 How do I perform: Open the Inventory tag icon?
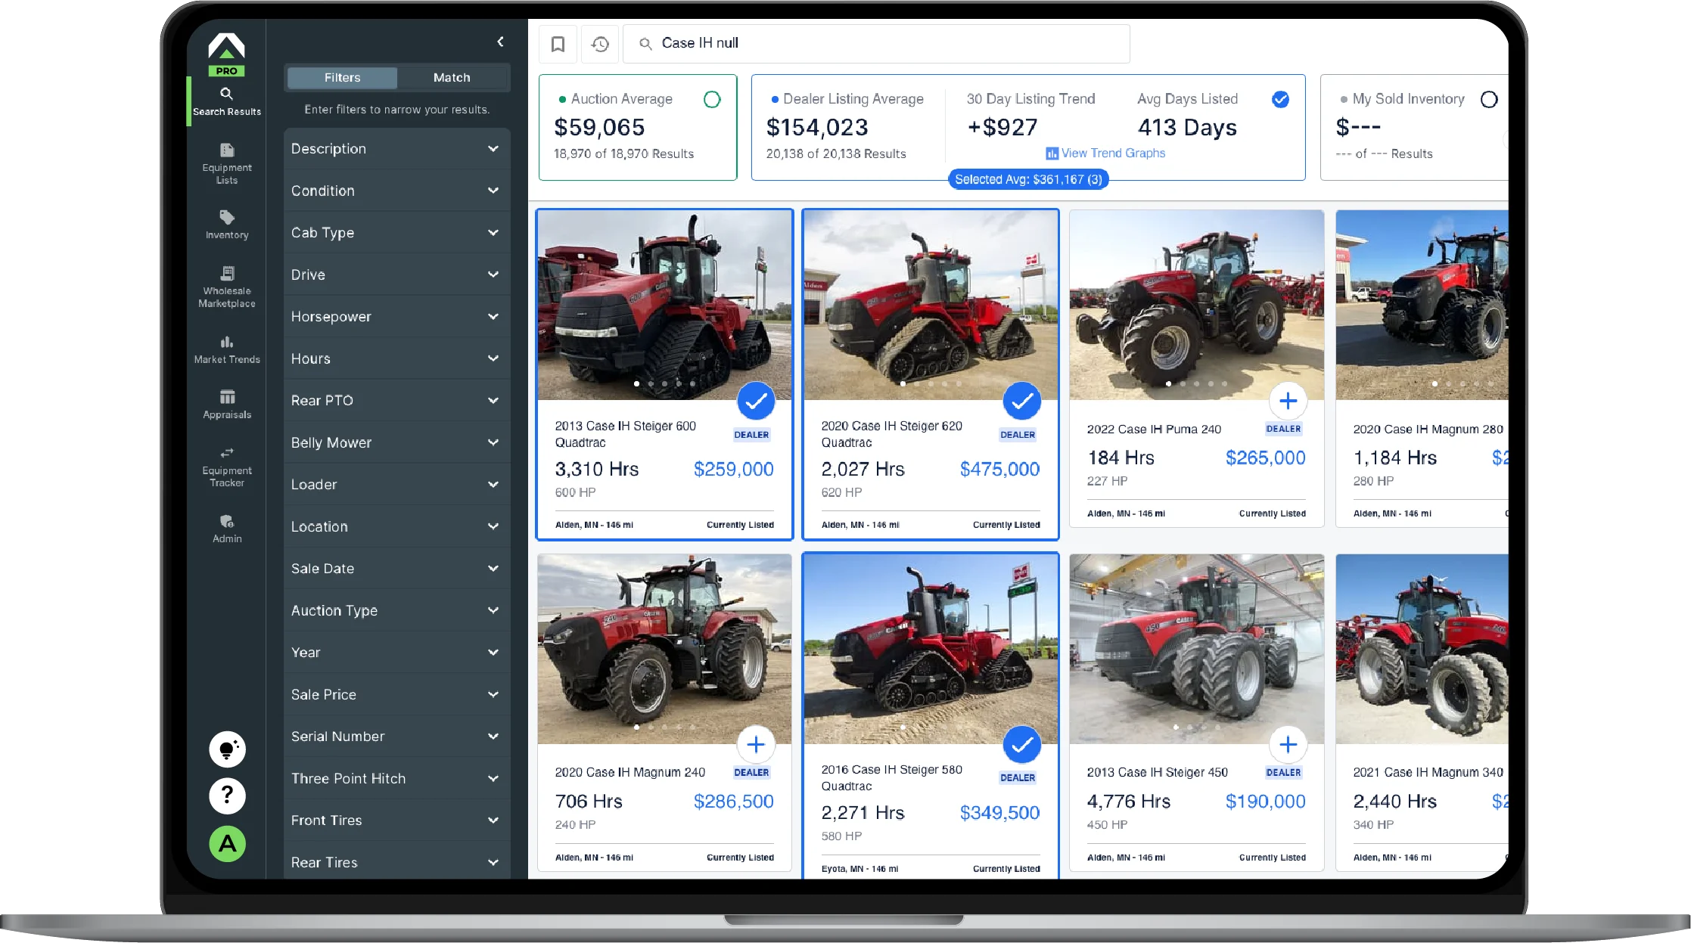226,218
